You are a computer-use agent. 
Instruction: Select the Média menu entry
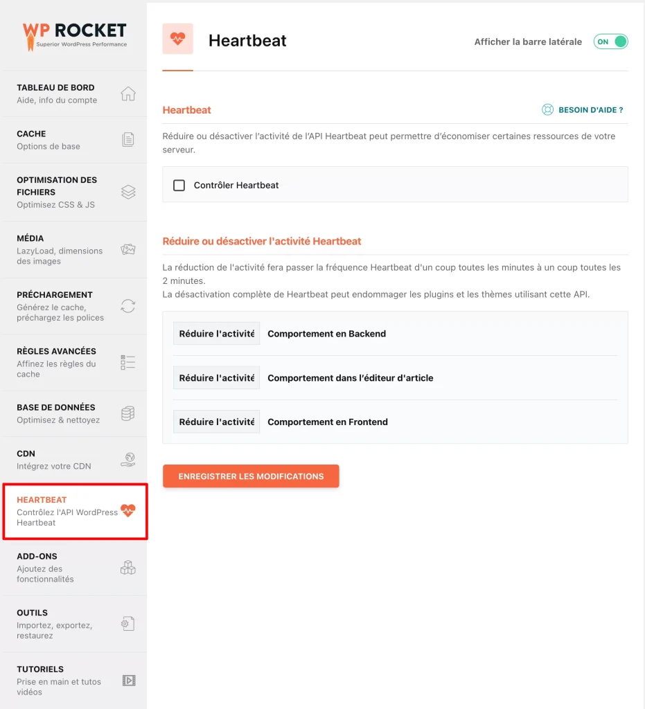pyautogui.click(x=75, y=249)
